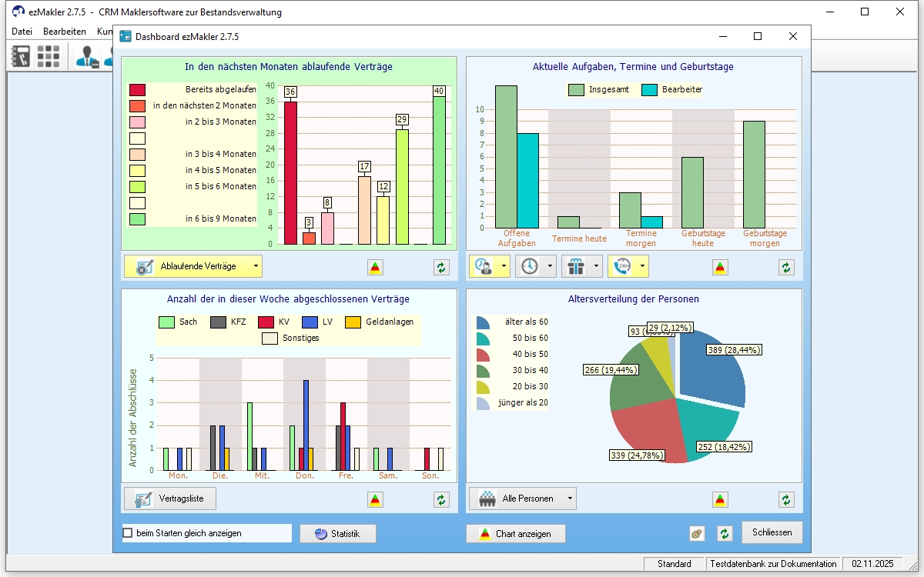Viewport: 924px width, 577px height.
Task: Open the 24h phone callback dropdown
Action: (x=628, y=266)
